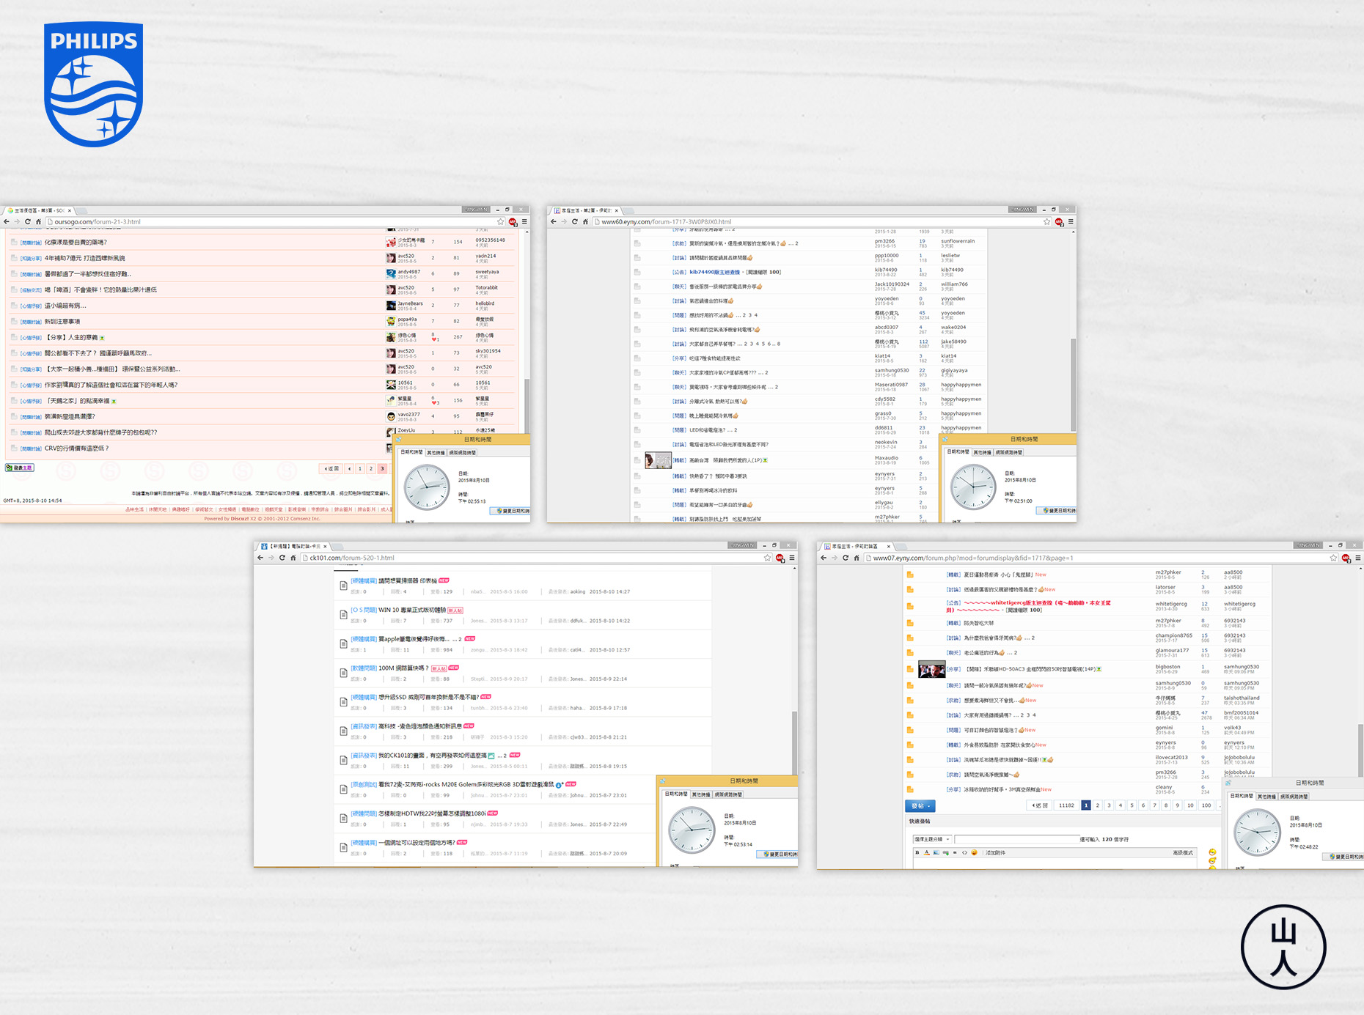Reload the oursogo.com forum page
This screenshot has height=1015, width=1364.
28,221
